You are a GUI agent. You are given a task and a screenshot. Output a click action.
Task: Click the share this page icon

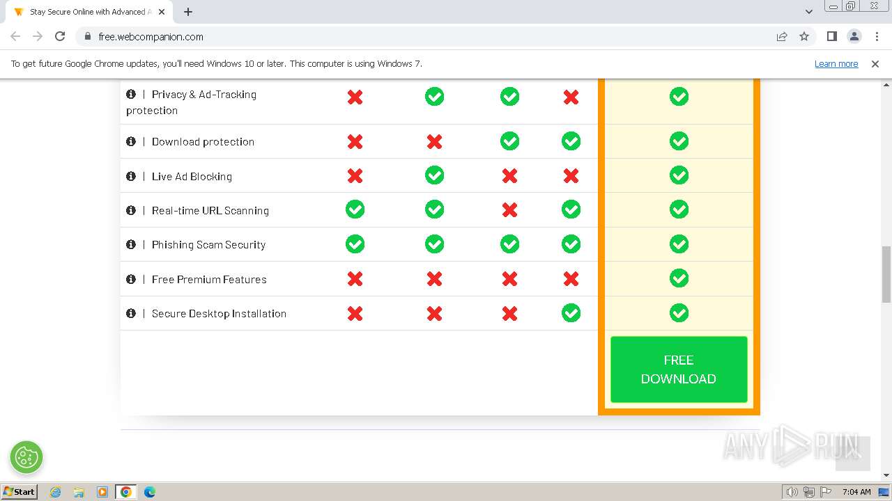(x=782, y=36)
